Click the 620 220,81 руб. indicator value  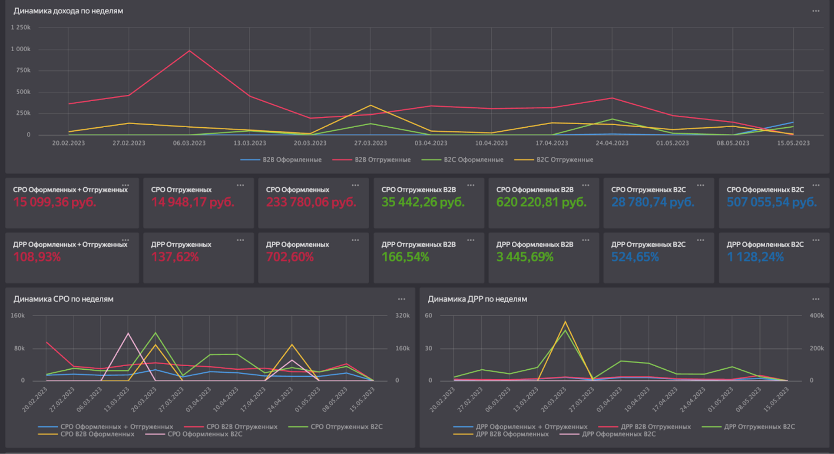541,202
